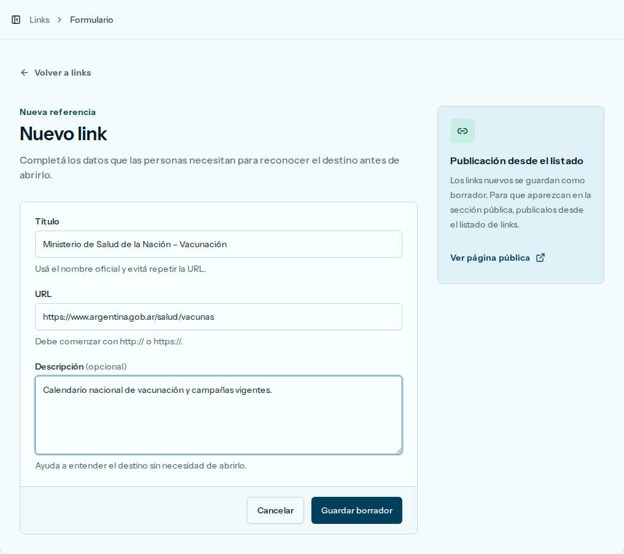Select the Formulario breadcrumb
Screen dimensions: 624x554
point(92,20)
